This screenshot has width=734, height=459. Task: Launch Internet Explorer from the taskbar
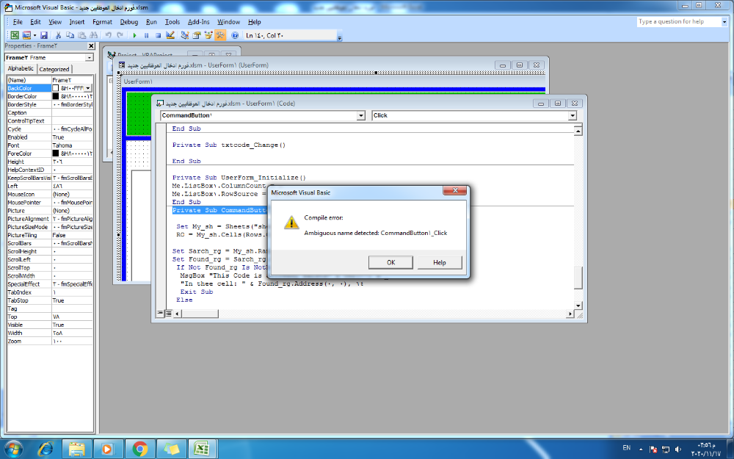(x=46, y=449)
